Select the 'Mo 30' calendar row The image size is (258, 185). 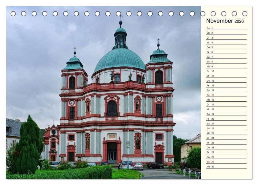pos(226,166)
